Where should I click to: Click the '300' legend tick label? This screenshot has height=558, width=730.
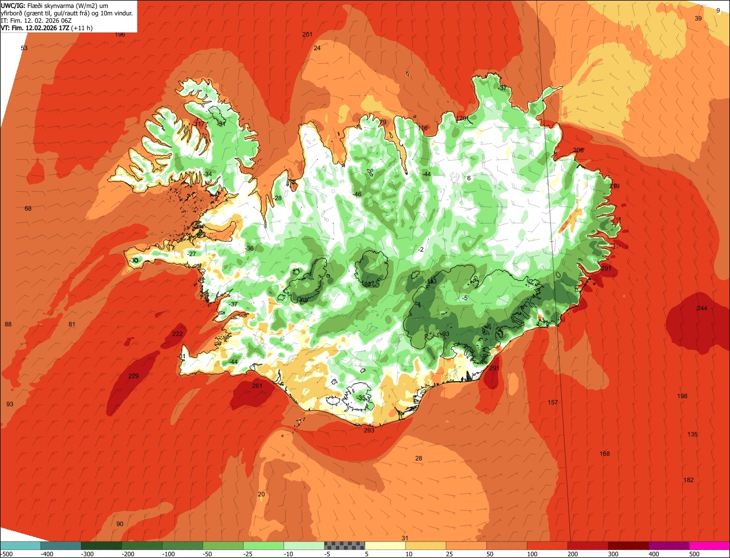pos(614,553)
